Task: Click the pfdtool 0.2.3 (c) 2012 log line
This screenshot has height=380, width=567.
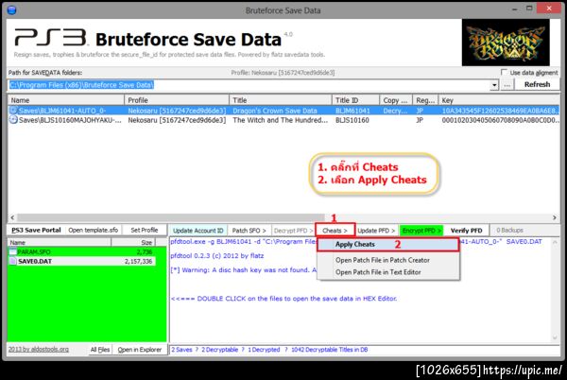Action: (217, 256)
